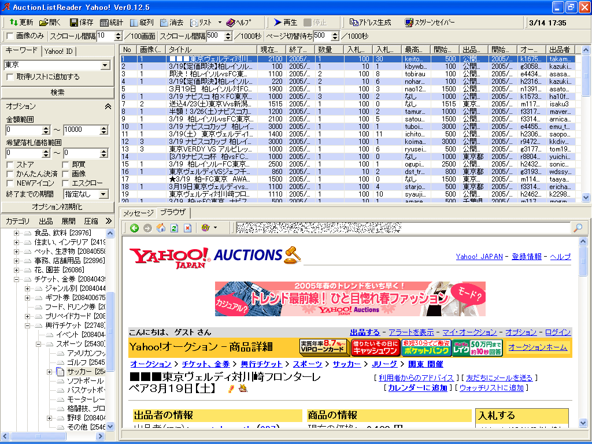
Task: Increase 金額範囲 maximum 10000 spinner
Action: (x=104, y=128)
